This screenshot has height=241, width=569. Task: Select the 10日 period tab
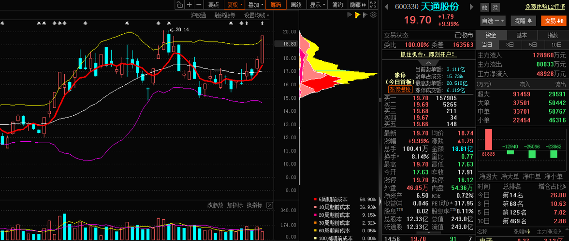click(556, 45)
